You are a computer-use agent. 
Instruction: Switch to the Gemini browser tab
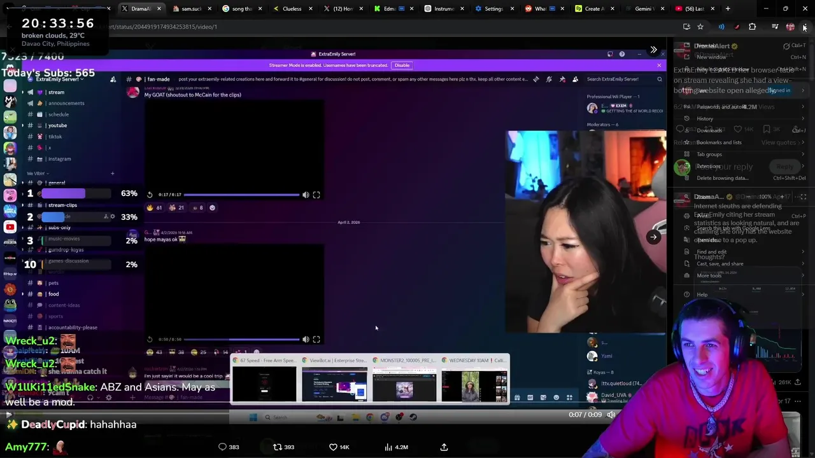pos(644,8)
